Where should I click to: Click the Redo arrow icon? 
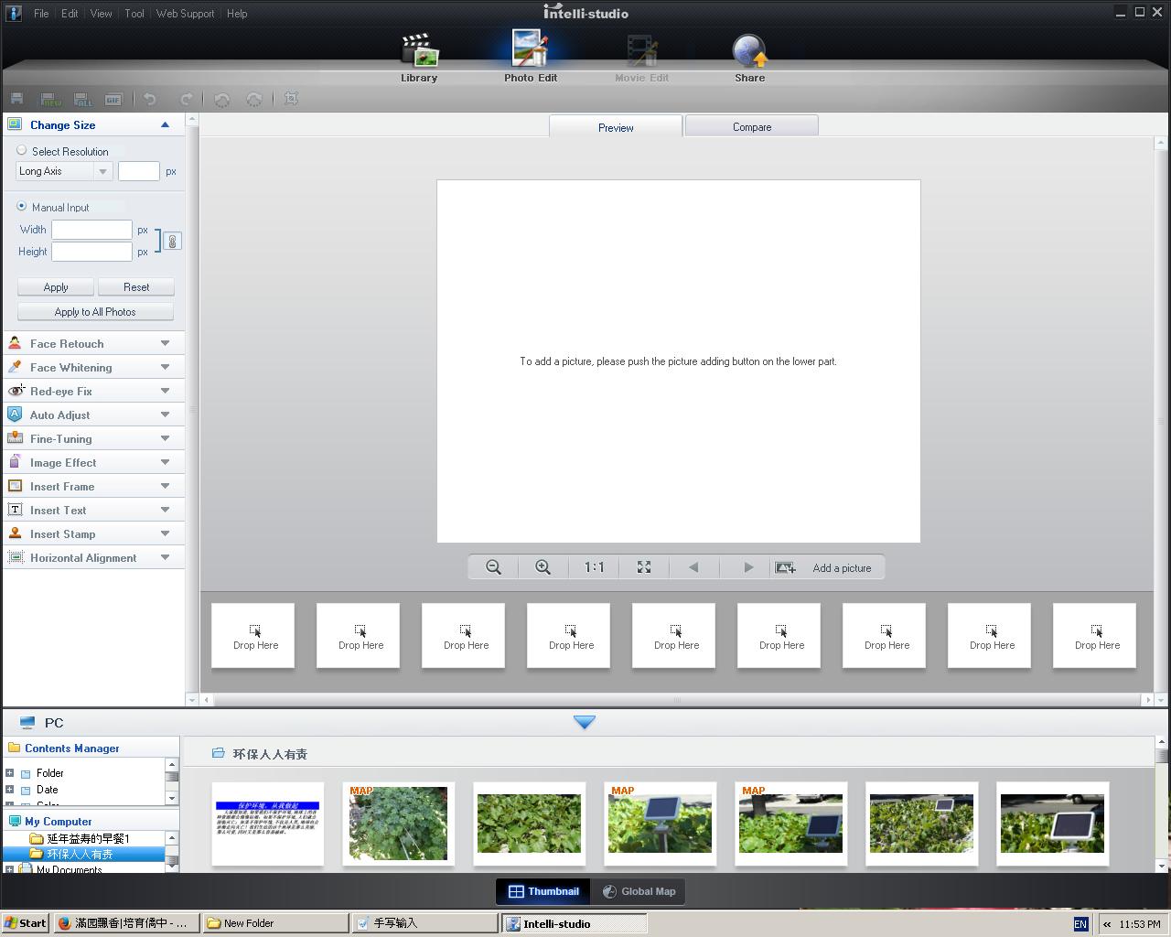pos(186,99)
